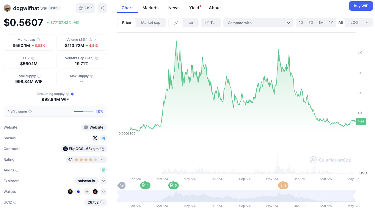Set chart range to 1Y

[331, 23]
